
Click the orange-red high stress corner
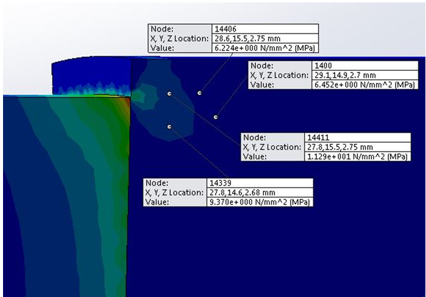(x=126, y=104)
